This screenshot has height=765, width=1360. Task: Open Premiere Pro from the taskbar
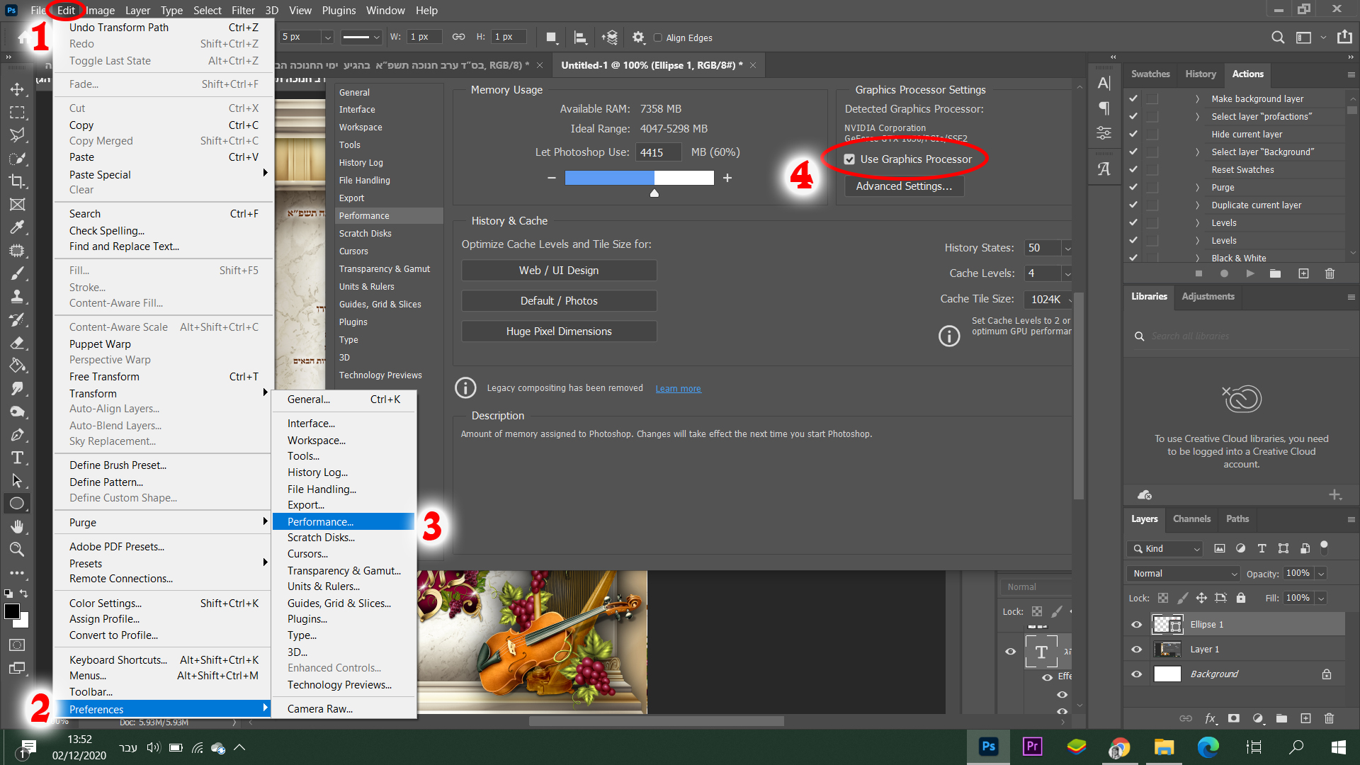pyautogui.click(x=1032, y=746)
